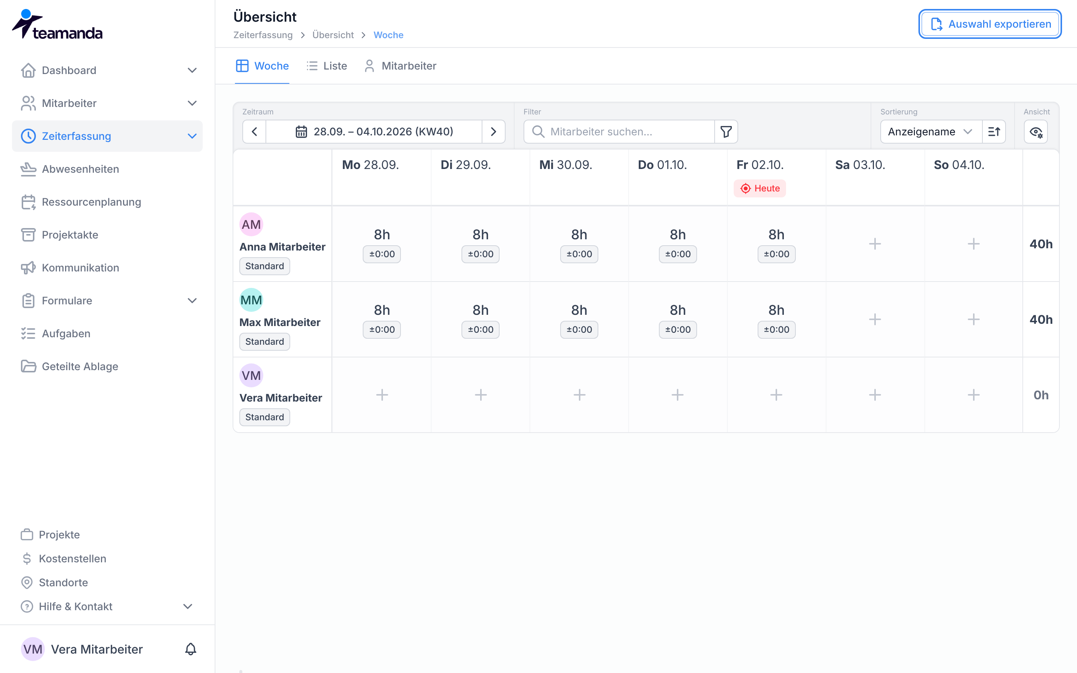Screen dimensions: 1077x673
Task: Click Max Mitarbeiter MM avatar
Action: (x=251, y=300)
